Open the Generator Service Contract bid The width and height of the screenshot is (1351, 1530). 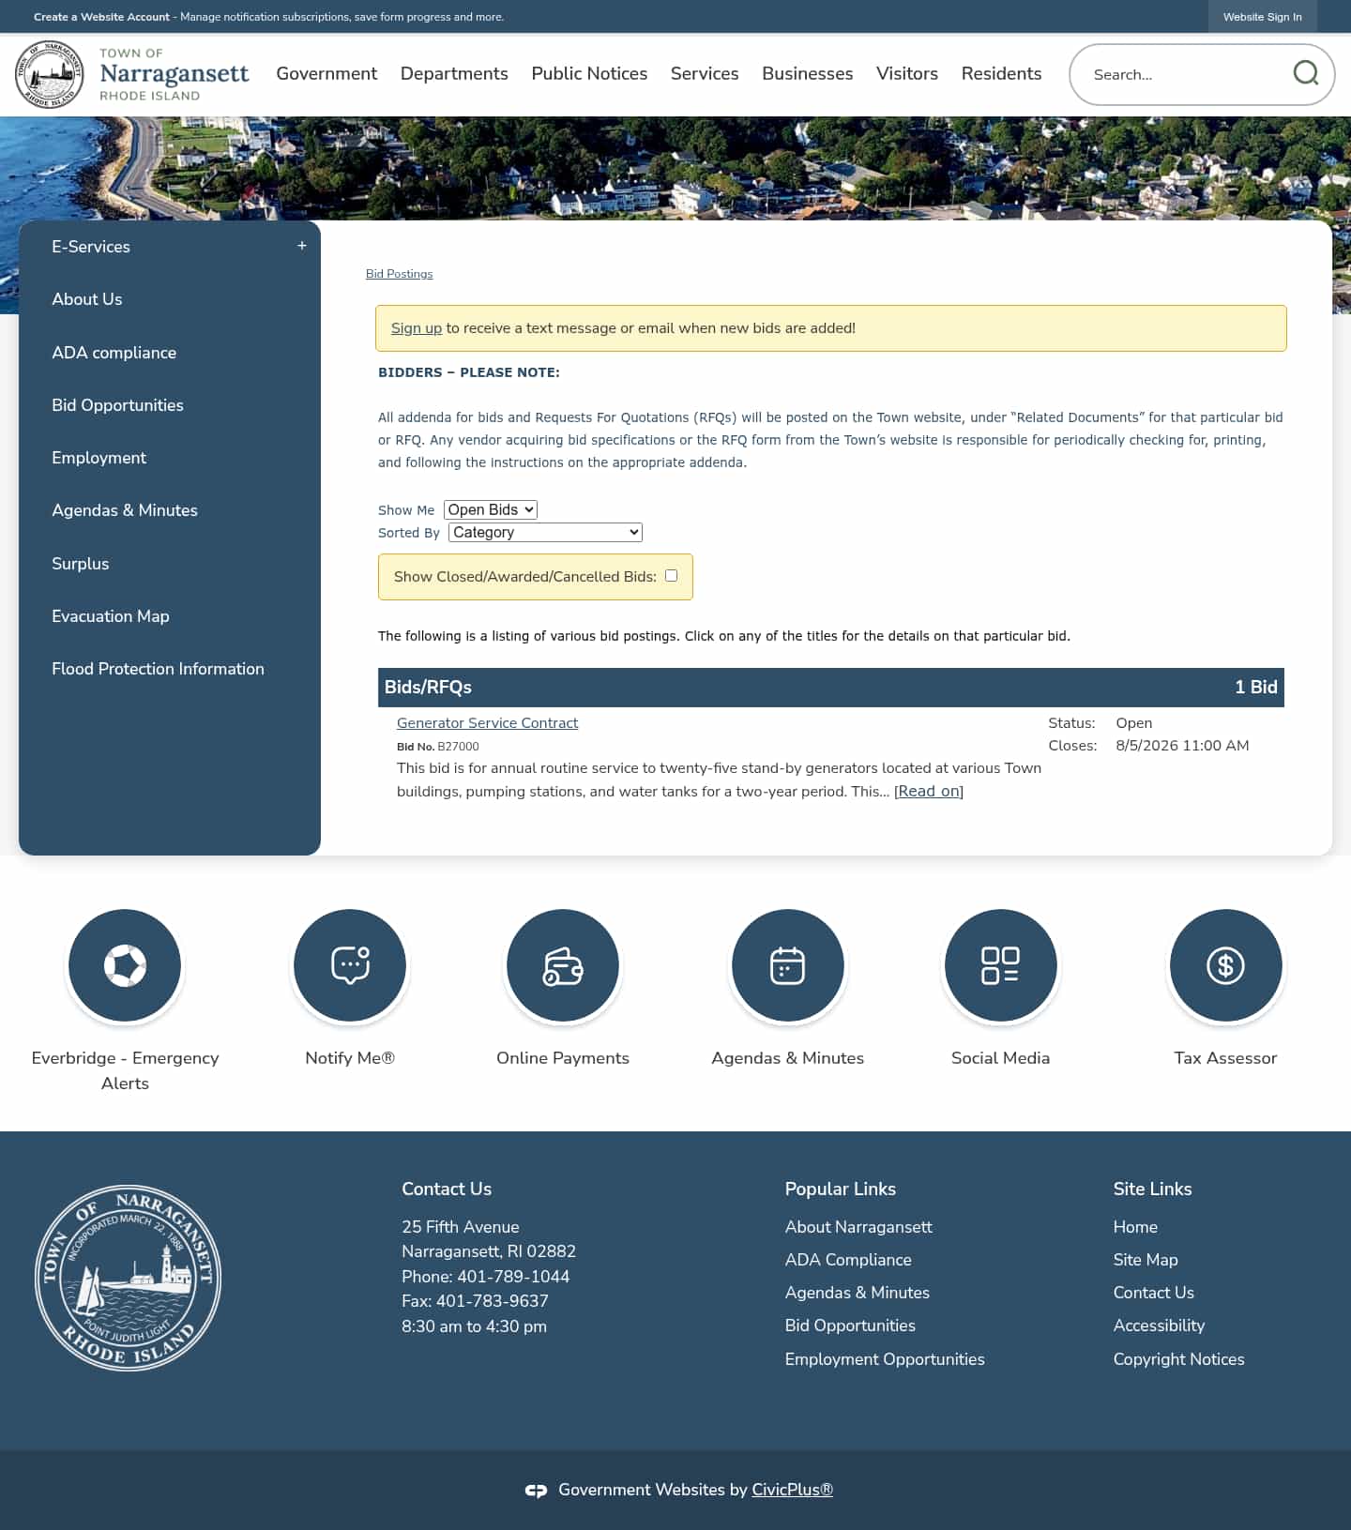click(487, 722)
